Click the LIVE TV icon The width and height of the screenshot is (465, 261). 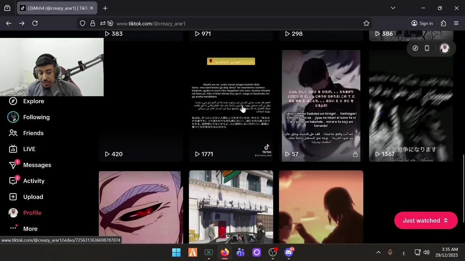pyautogui.click(x=13, y=149)
